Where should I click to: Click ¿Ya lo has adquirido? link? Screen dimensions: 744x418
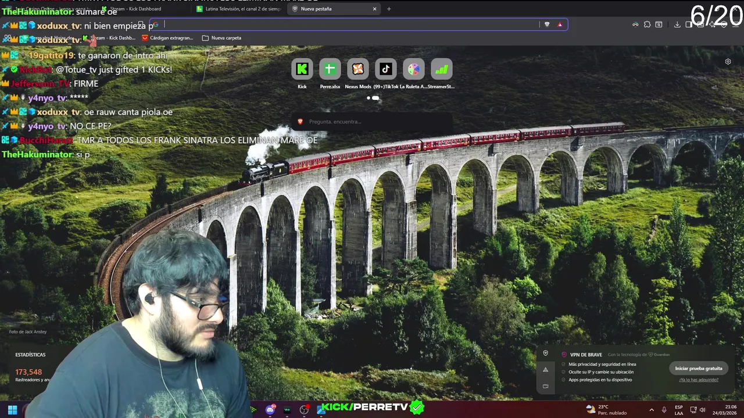pos(699,380)
